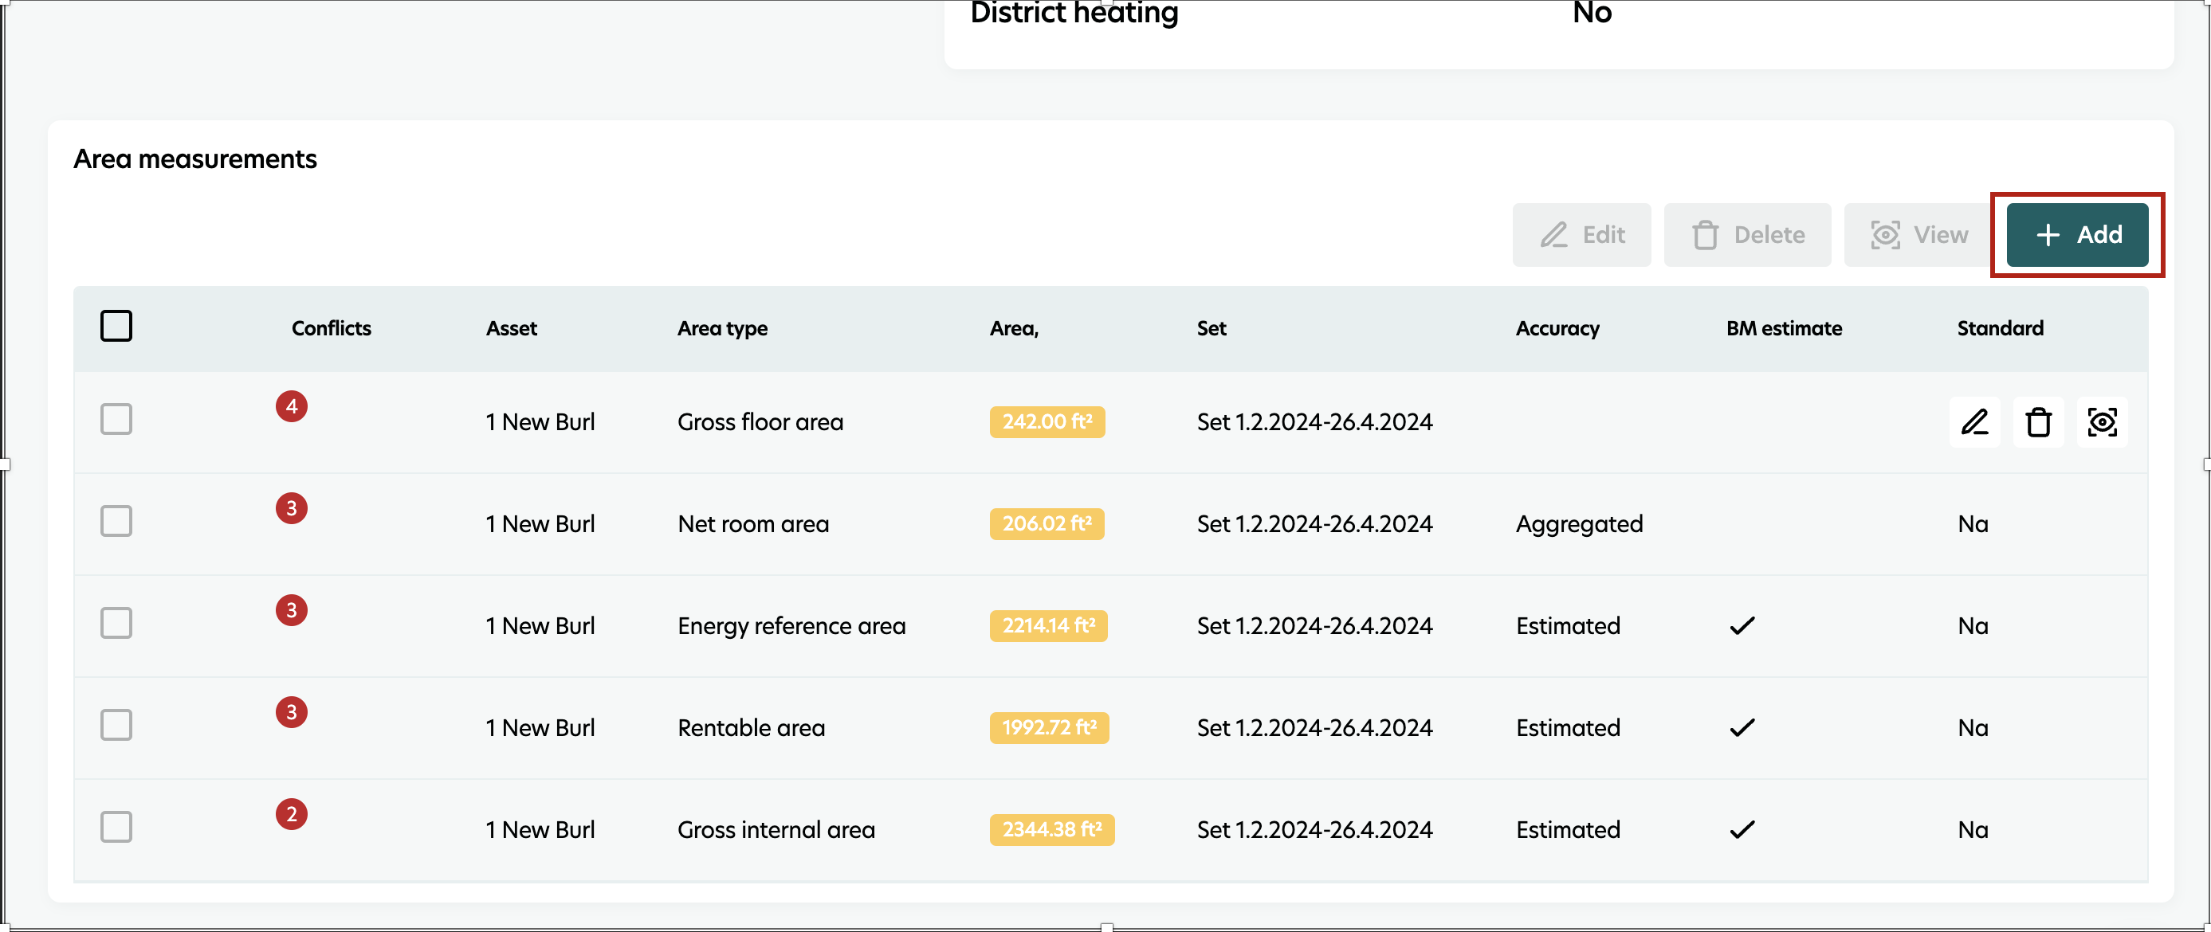Click Estimated accuracy in Energy reference area row
The image size is (2211, 932).
[1568, 626]
